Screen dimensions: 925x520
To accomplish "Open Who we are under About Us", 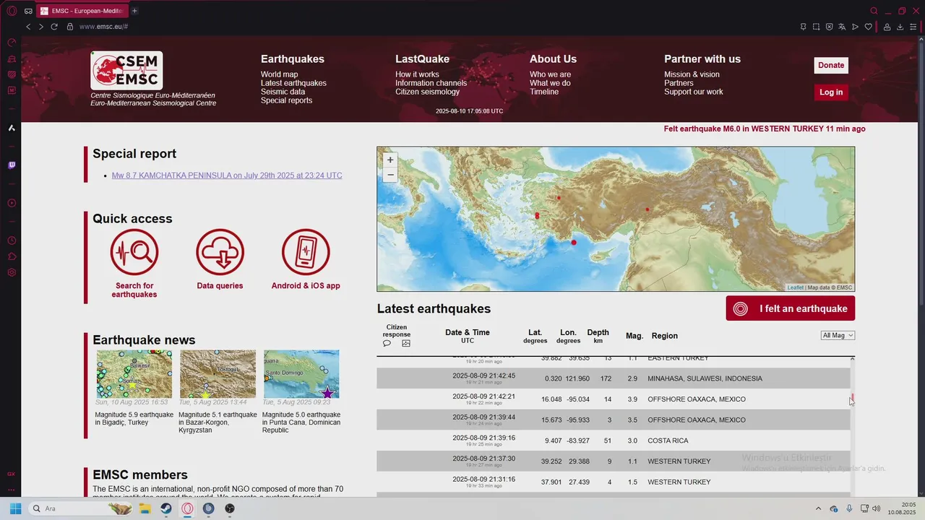I will click(x=550, y=74).
